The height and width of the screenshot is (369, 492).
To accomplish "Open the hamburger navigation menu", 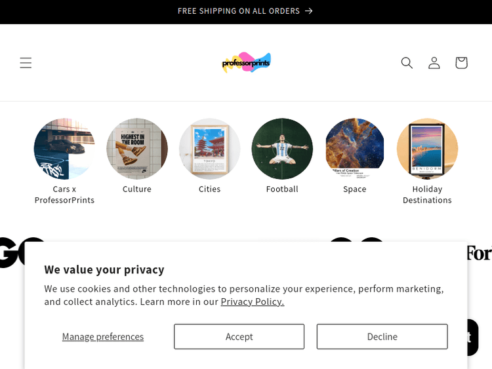I will point(26,63).
